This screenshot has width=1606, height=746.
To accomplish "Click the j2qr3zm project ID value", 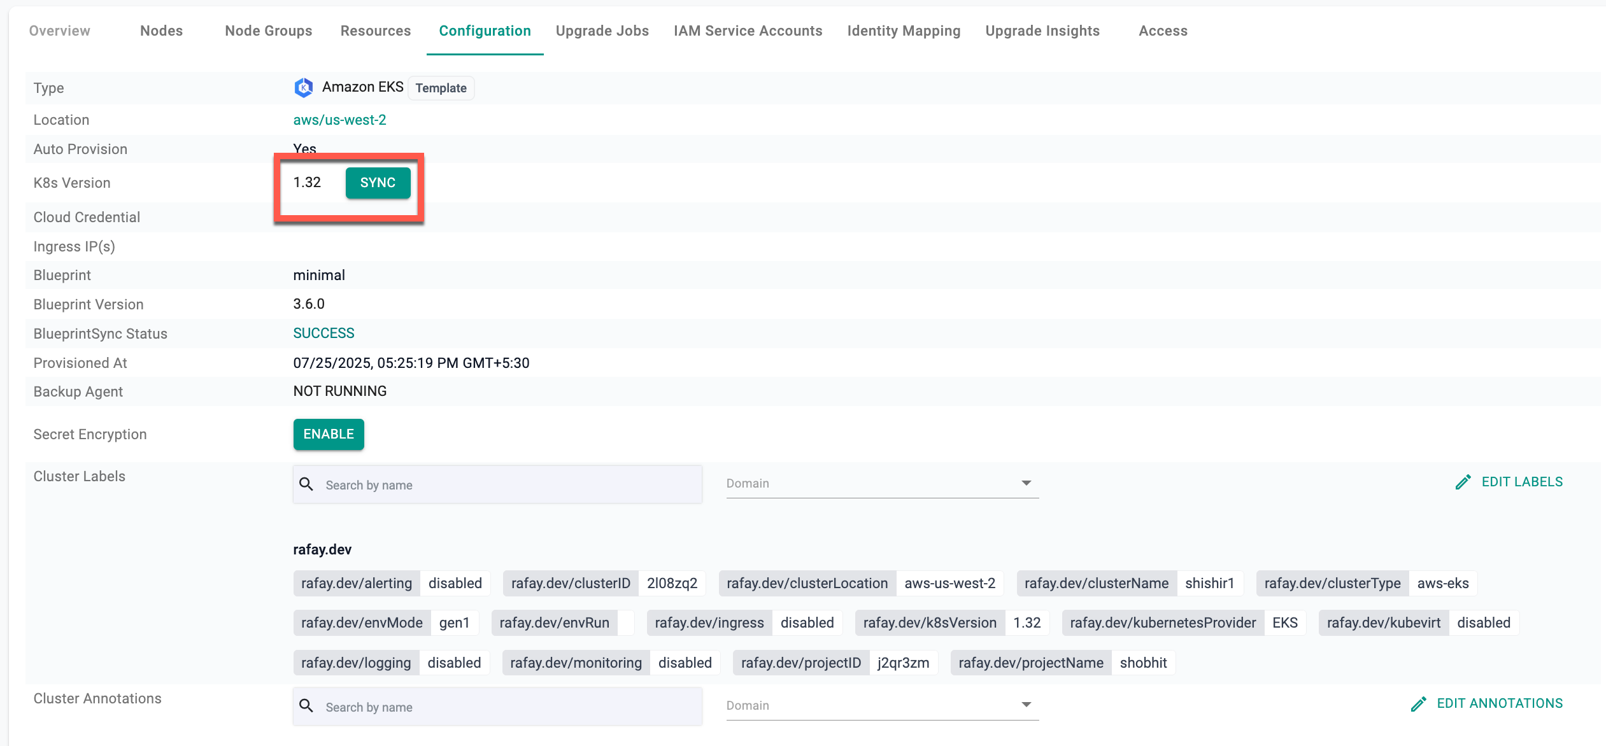I will pos(904,663).
